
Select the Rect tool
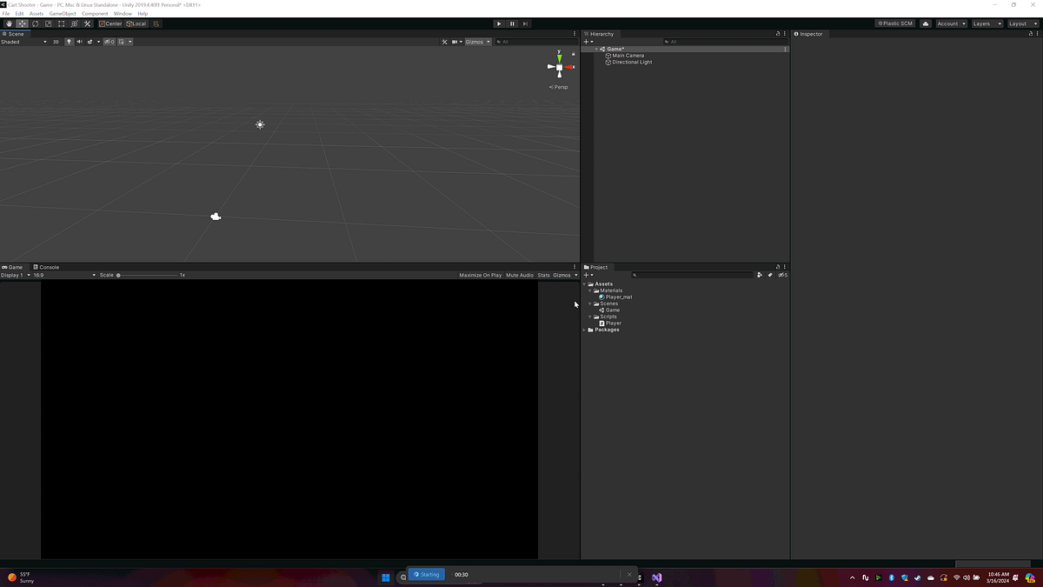(61, 23)
